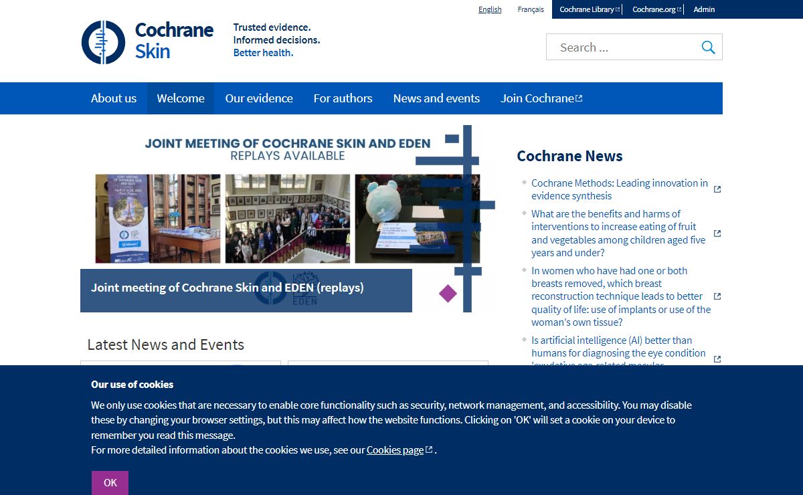
Task: Open the Cochrane.org link
Action: point(656,9)
